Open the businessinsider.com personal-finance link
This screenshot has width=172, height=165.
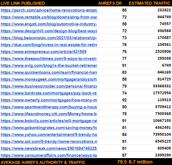[49, 86]
